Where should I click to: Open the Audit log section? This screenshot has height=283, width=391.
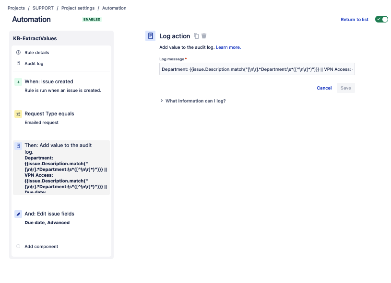(34, 63)
